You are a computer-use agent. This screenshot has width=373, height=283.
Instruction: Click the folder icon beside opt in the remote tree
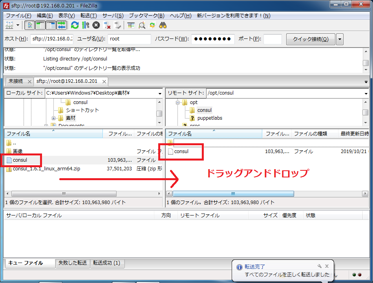[185, 102]
